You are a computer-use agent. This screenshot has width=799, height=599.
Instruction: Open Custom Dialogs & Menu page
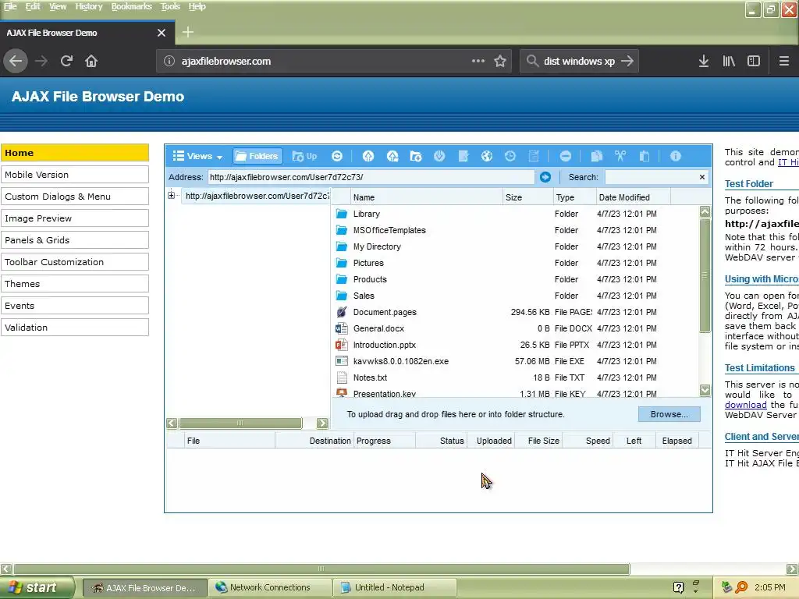75,196
